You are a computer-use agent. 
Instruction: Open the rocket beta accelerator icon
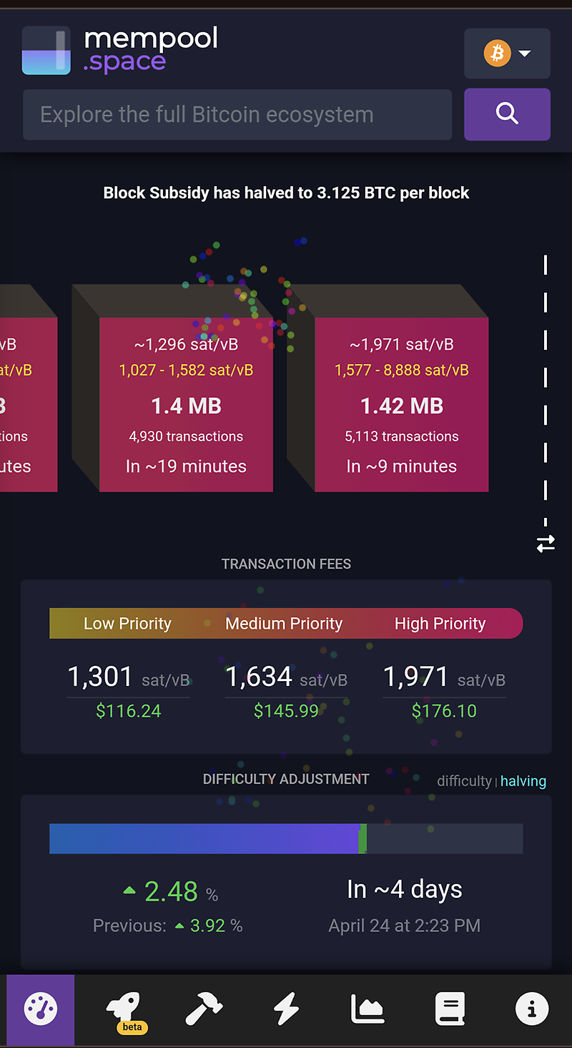[124, 1009]
